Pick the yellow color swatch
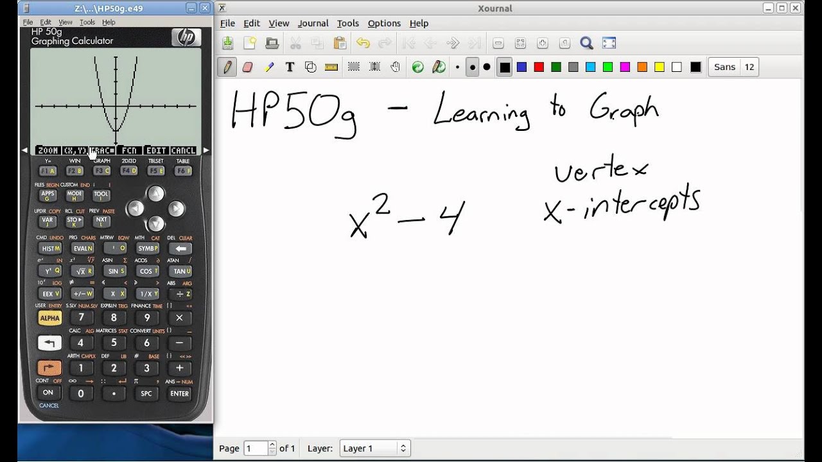Viewport: 822px width, 462px height. tap(660, 67)
